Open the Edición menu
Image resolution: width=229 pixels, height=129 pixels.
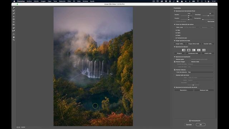(36, 1)
